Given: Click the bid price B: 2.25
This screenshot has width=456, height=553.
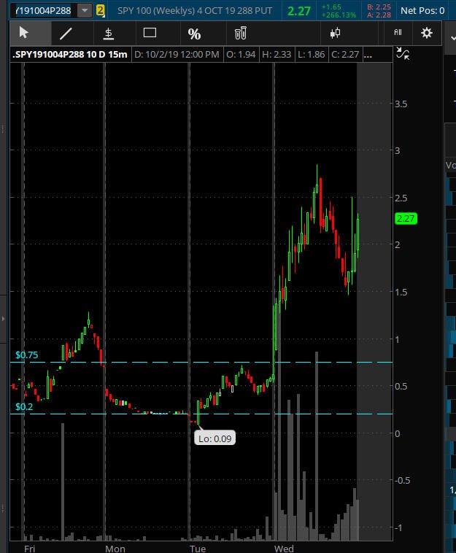Looking at the screenshot, I should (379, 7).
